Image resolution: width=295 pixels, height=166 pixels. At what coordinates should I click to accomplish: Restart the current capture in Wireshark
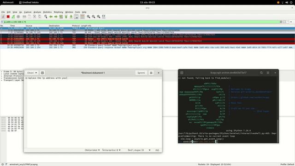coord(13,17)
